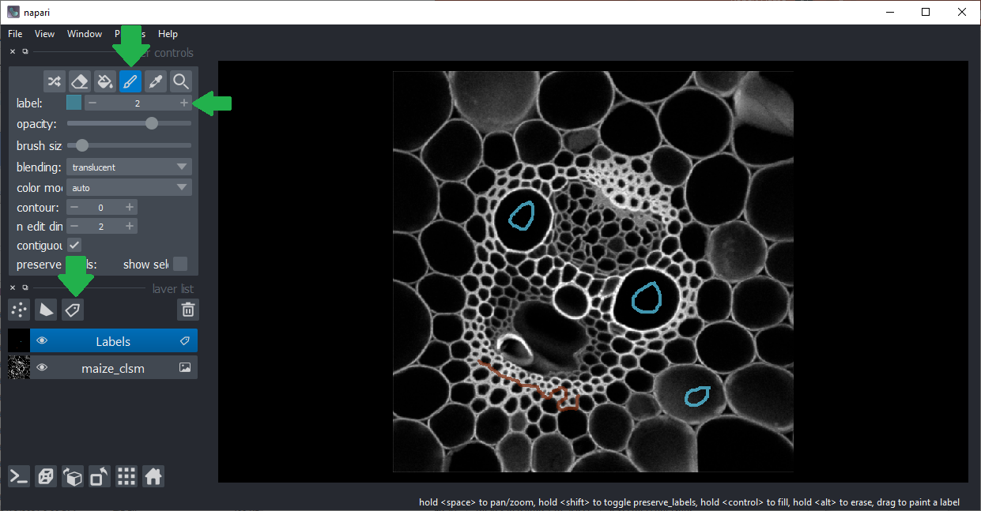Hide the Labels layer visibility eye
981x511 pixels.
tap(43, 341)
